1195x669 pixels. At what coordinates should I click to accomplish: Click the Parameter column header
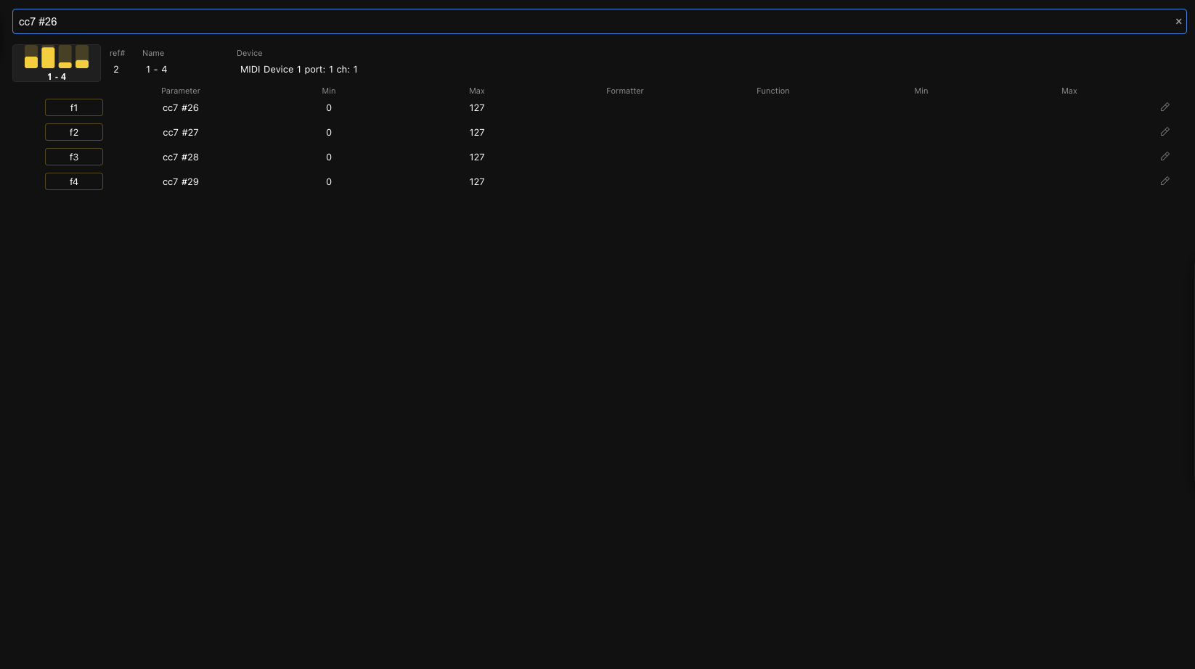pyautogui.click(x=180, y=91)
